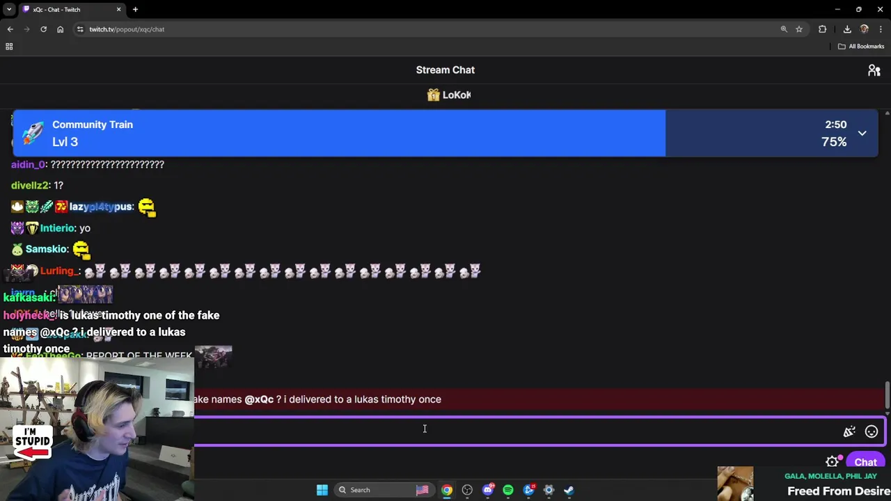Open the Chrome tab search dropdown

9,9
